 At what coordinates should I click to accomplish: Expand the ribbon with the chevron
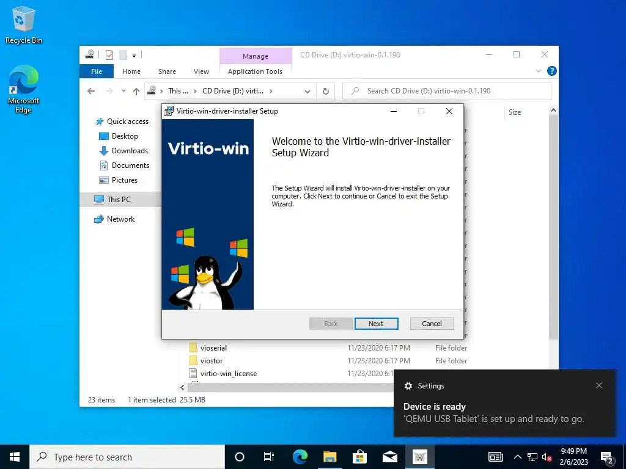point(538,71)
